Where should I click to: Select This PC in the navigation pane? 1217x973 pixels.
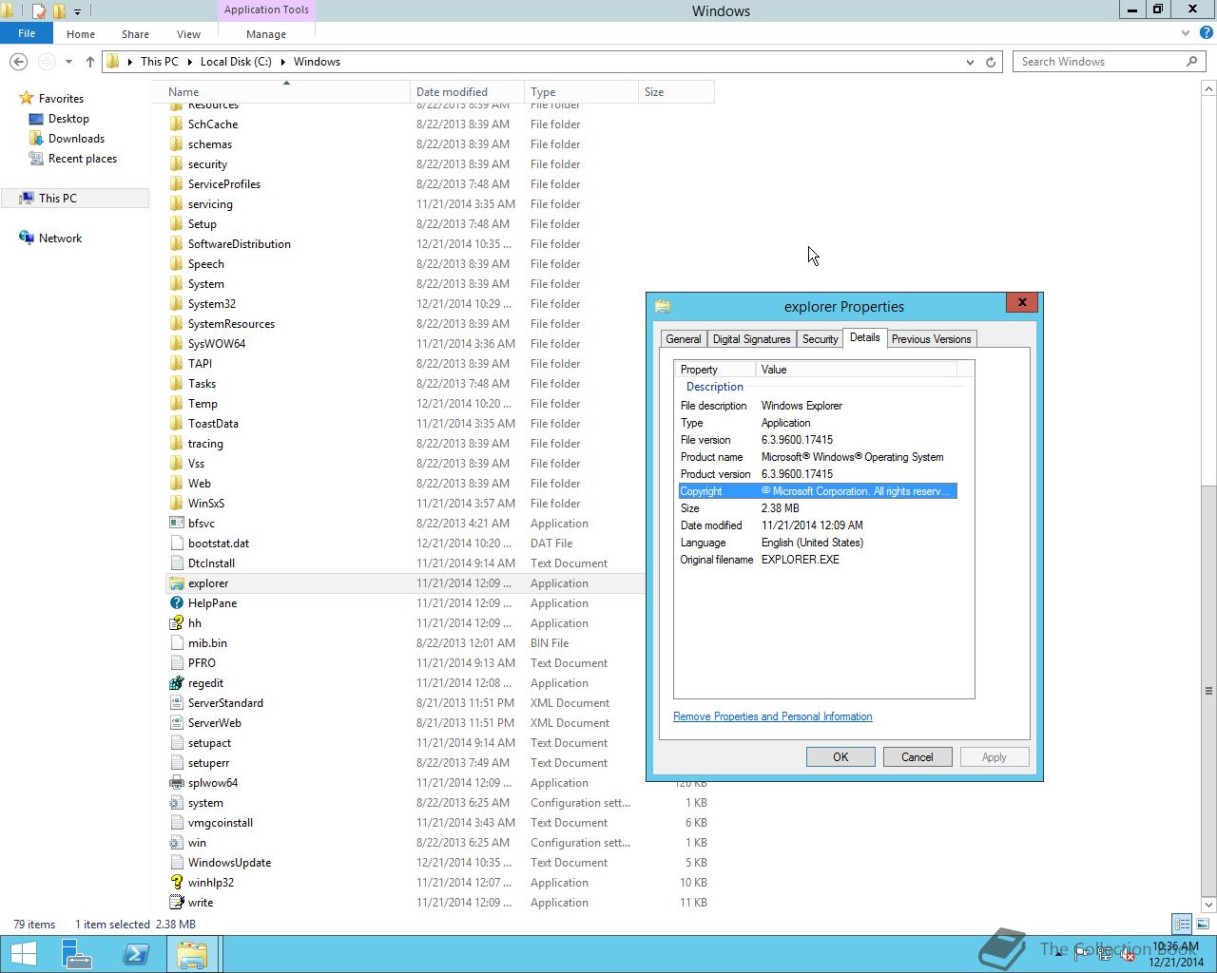[75, 199]
